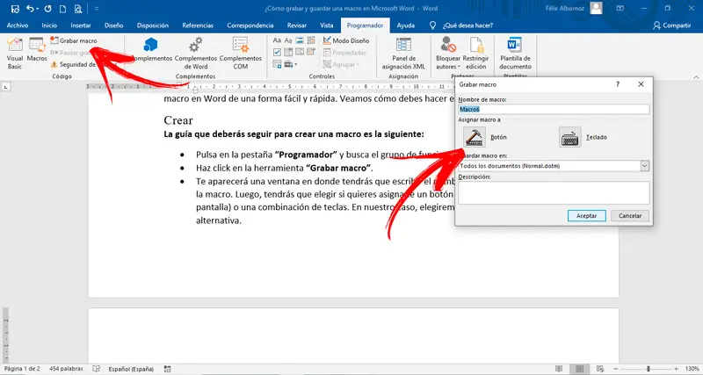Insert a building block gallery control
The width and height of the screenshot is (703, 375).
coord(311,40)
